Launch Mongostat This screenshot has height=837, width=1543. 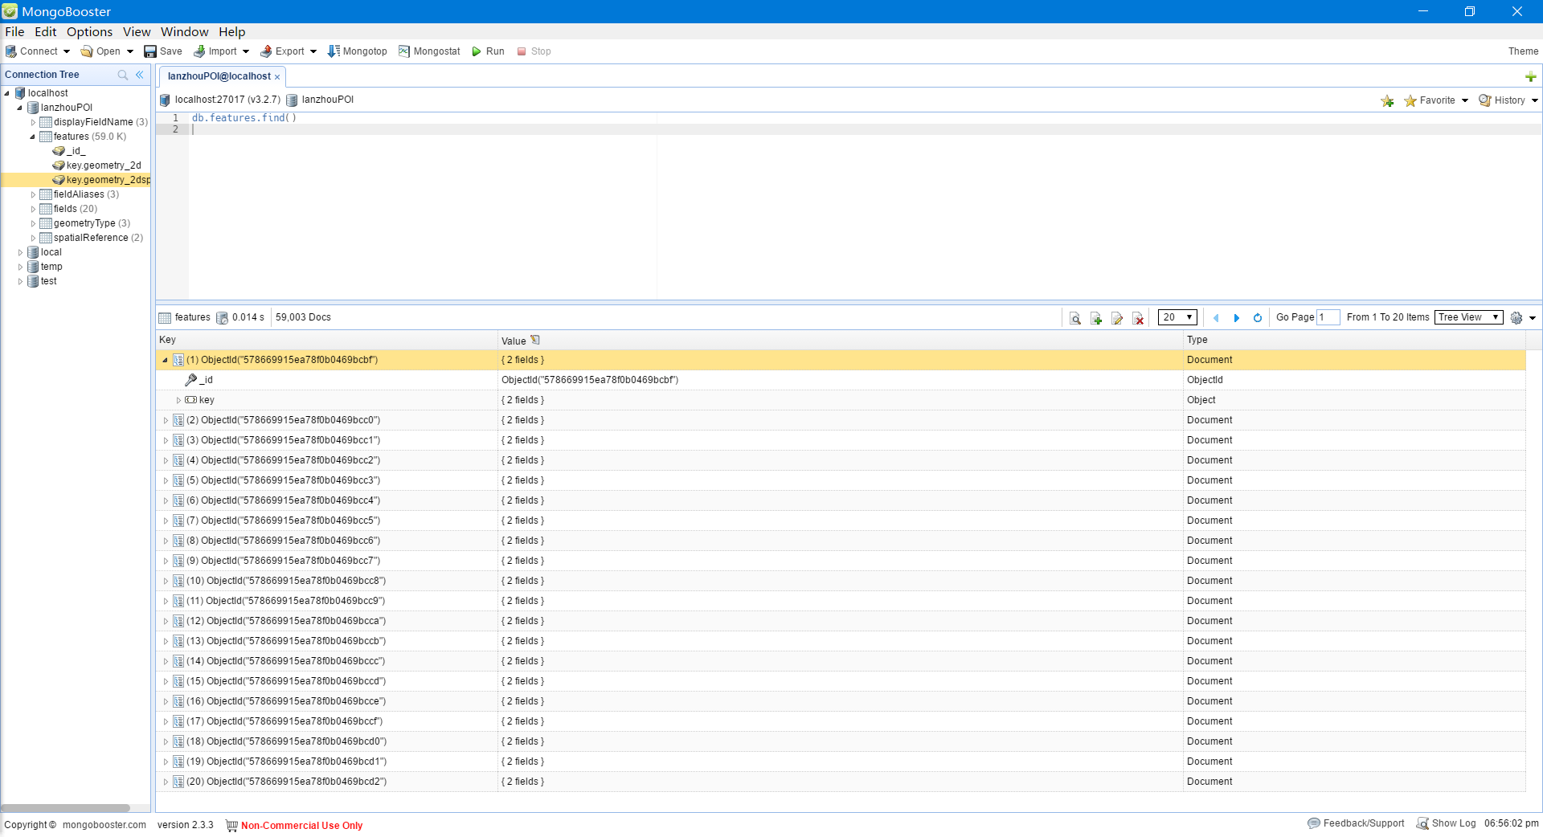[x=429, y=51]
